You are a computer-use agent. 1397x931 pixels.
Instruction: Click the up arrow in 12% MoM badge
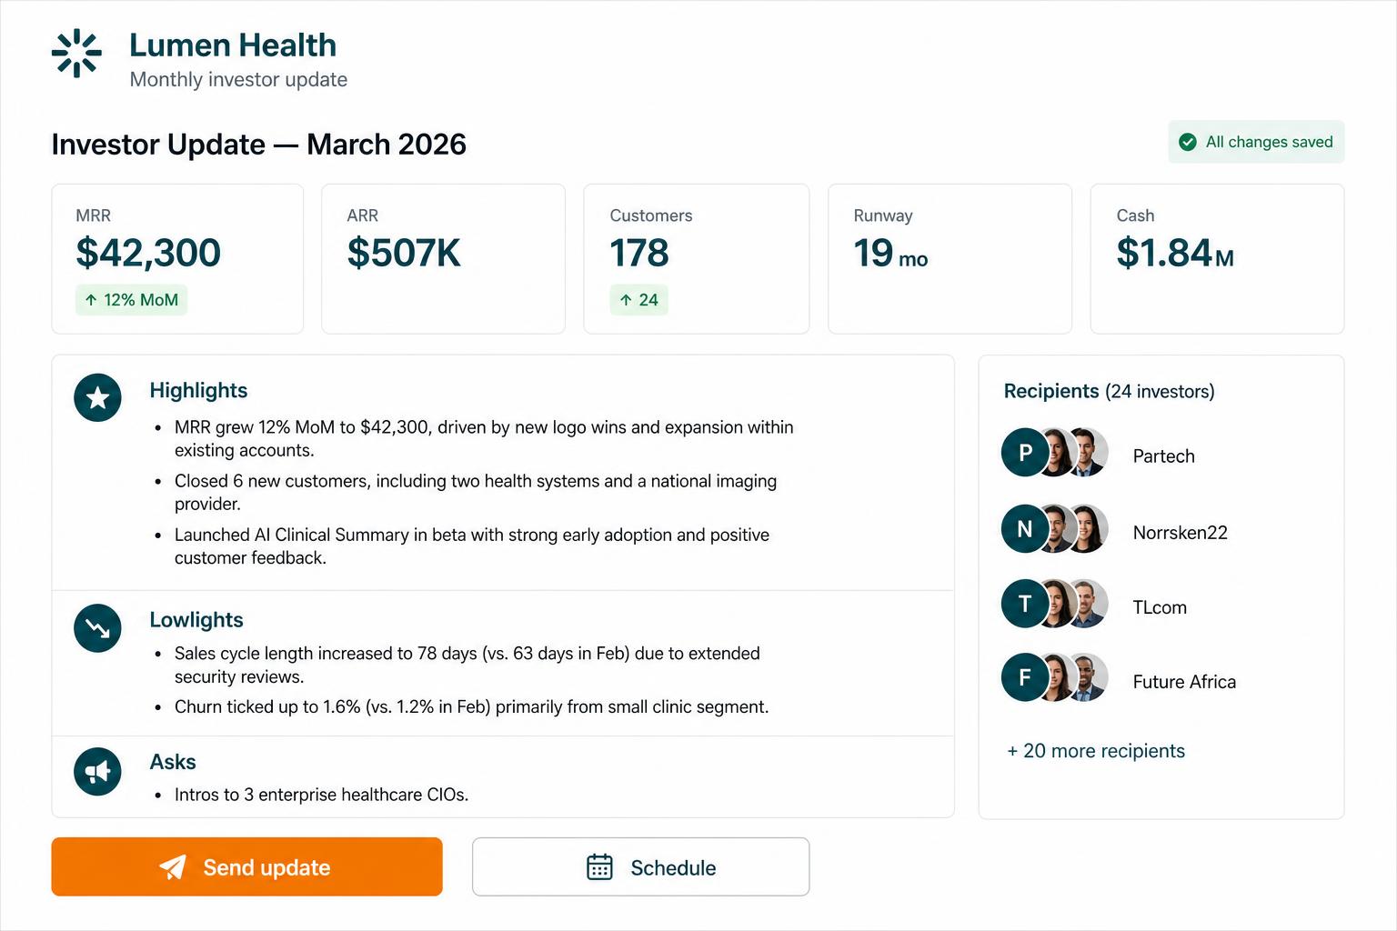click(91, 300)
